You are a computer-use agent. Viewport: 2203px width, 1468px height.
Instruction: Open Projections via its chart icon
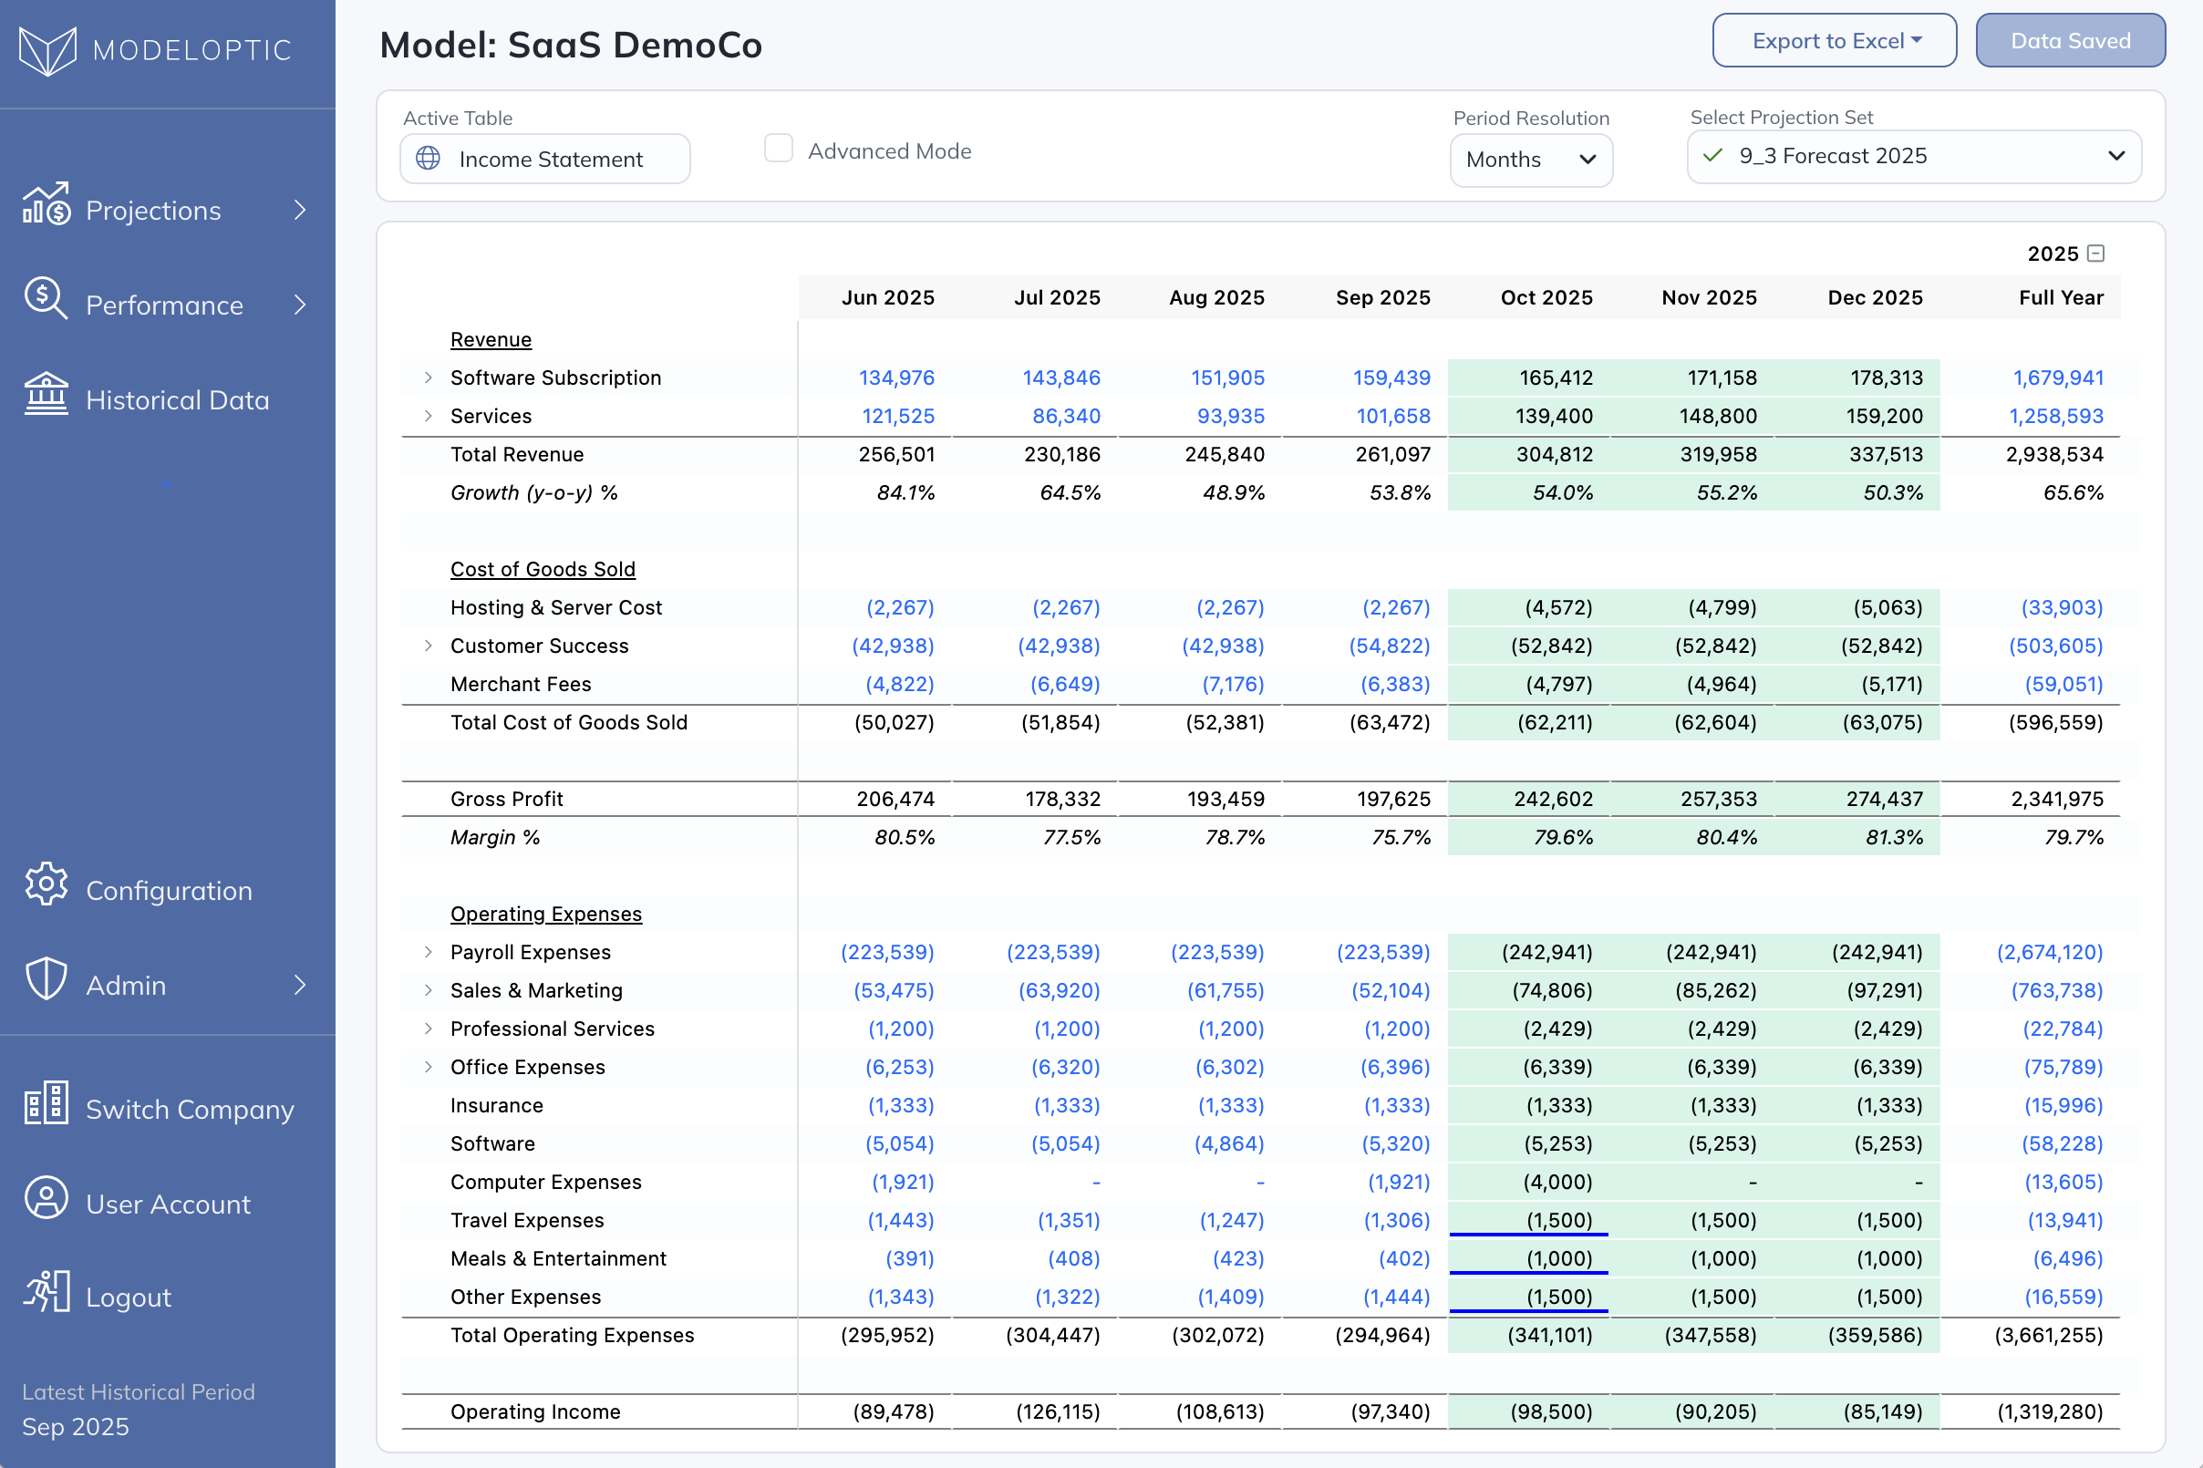click(46, 205)
